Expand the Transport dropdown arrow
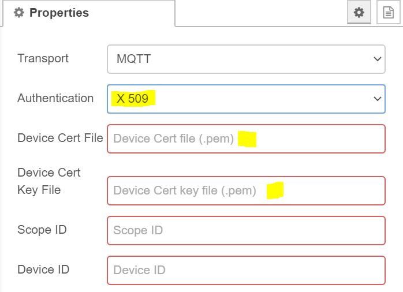Viewport: 403px width, 292px height. 377,59
